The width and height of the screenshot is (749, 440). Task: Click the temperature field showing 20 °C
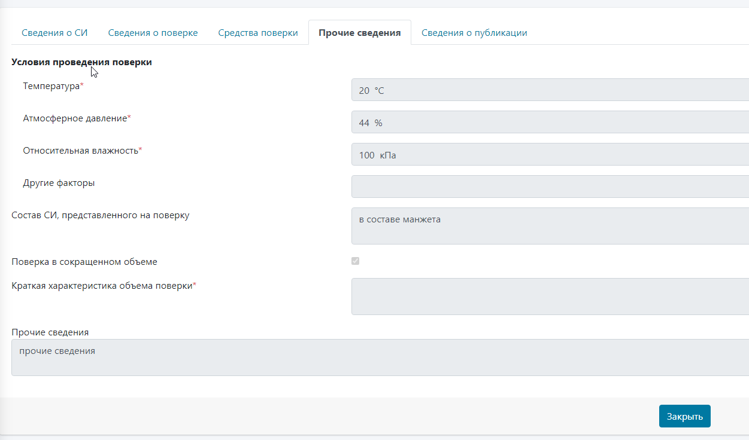[x=550, y=90]
